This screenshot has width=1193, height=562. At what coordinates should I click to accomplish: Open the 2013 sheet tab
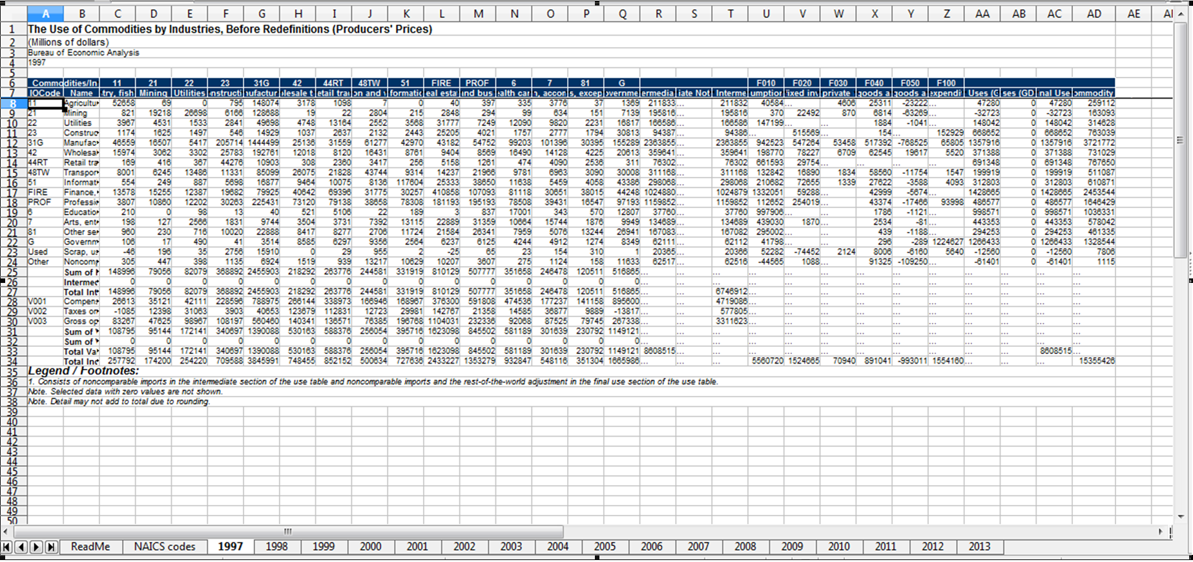[x=979, y=546]
